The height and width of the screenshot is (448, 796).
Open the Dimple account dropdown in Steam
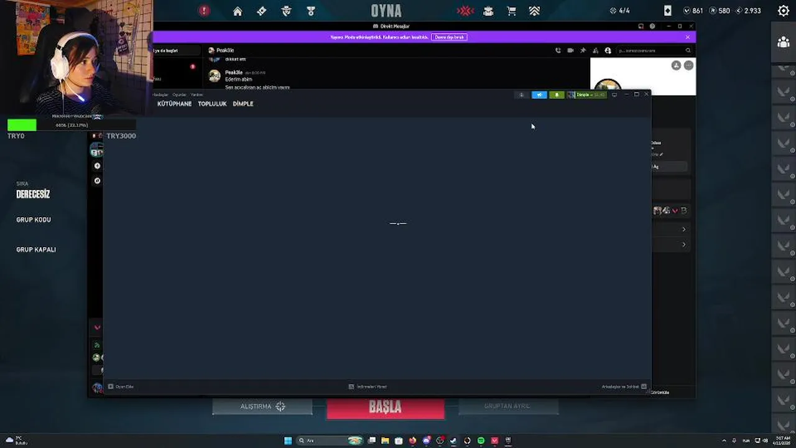[x=586, y=95]
